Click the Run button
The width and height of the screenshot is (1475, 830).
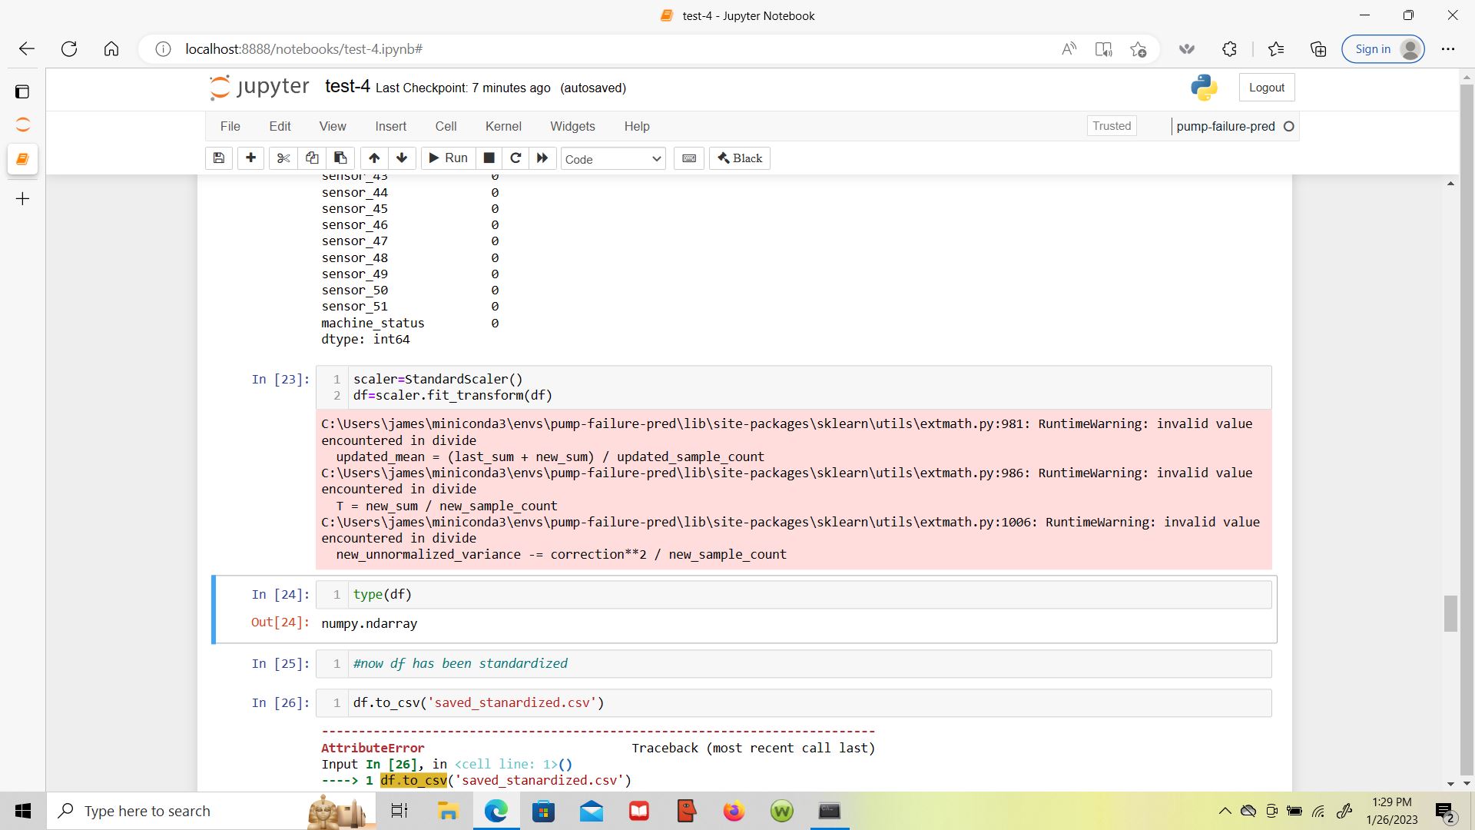(449, 158)
